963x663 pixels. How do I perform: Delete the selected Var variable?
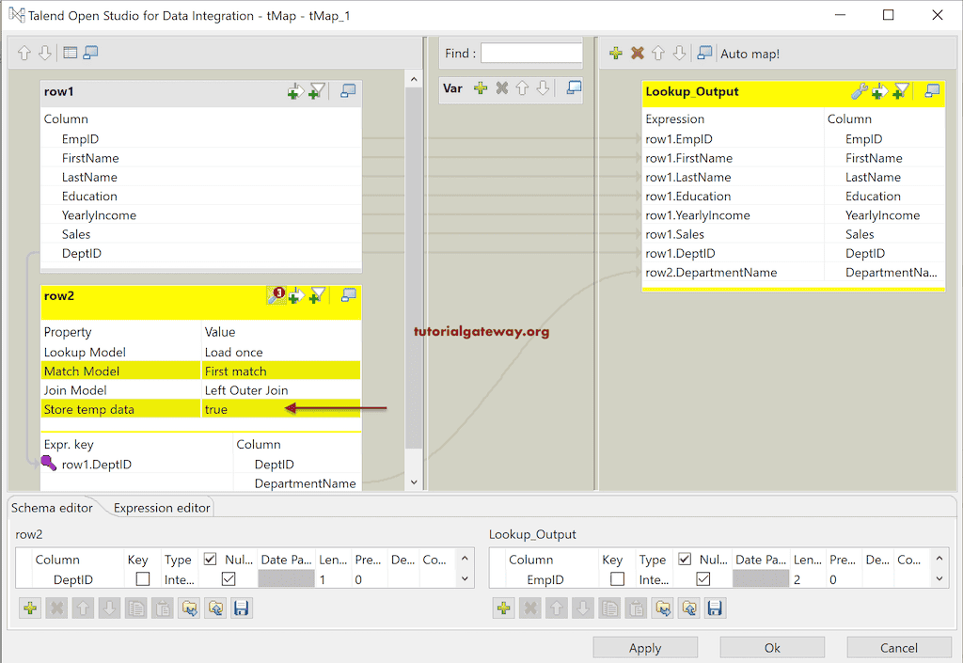pos(501,88)
